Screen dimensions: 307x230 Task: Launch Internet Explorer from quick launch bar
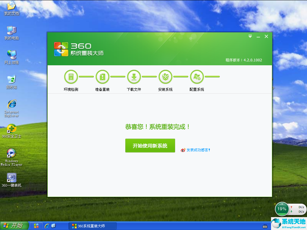(46, 226)
